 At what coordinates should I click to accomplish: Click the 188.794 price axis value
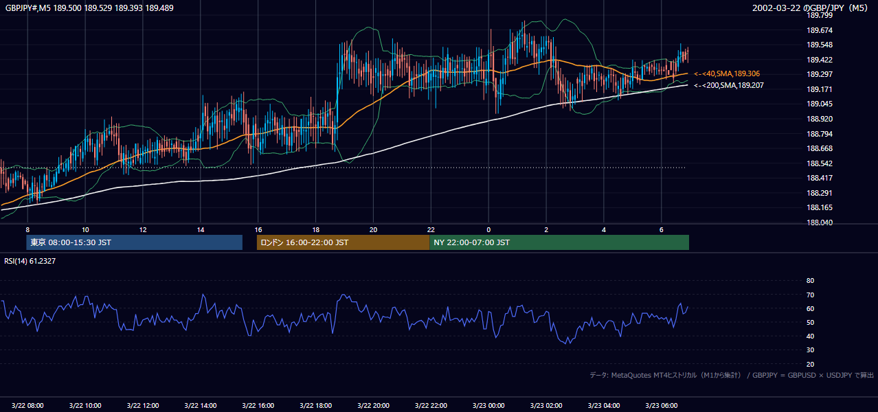pyautogui.click(x=820, y=133)
